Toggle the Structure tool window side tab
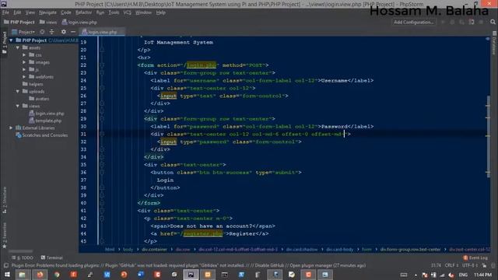The width and height of the screenshot is (498, 280). tap(5, 200)
